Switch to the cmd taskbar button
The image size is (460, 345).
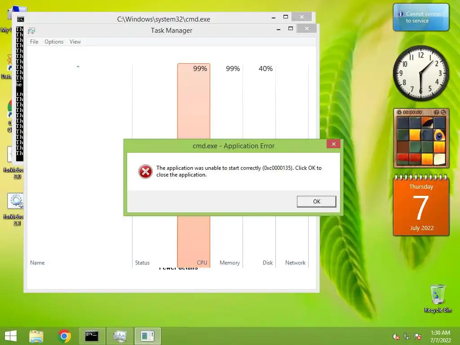[x=92, y=336]
